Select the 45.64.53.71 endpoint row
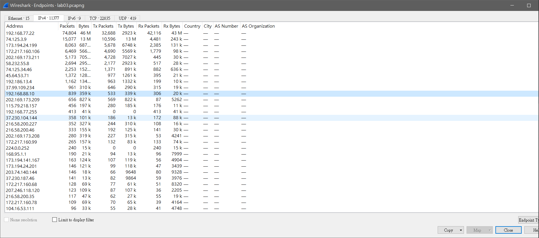Viewport: 539px width, 238px height. [271, 75]
